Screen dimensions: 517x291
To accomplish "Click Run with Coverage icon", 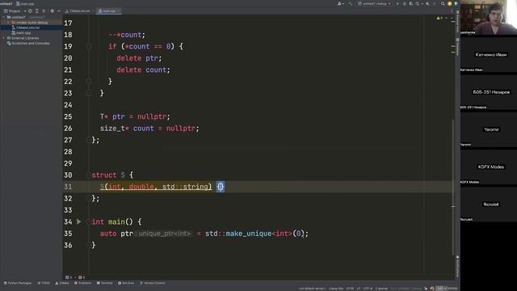I will coord(411,3).
